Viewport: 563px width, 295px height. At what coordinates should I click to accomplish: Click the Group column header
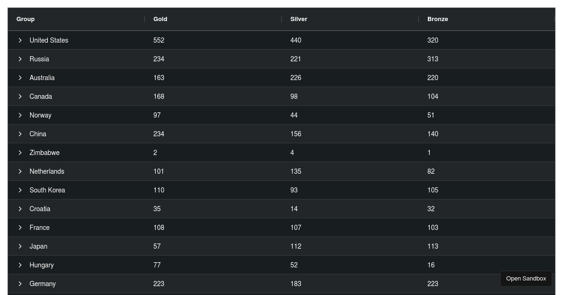pyautogui.click(x=26, y=19)
